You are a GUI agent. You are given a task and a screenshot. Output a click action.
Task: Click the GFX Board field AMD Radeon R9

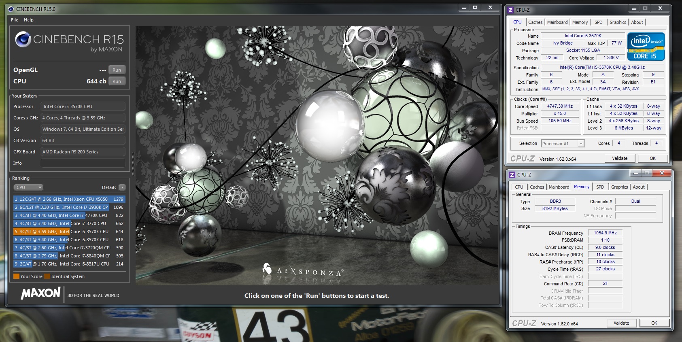(x=83, y=152)
